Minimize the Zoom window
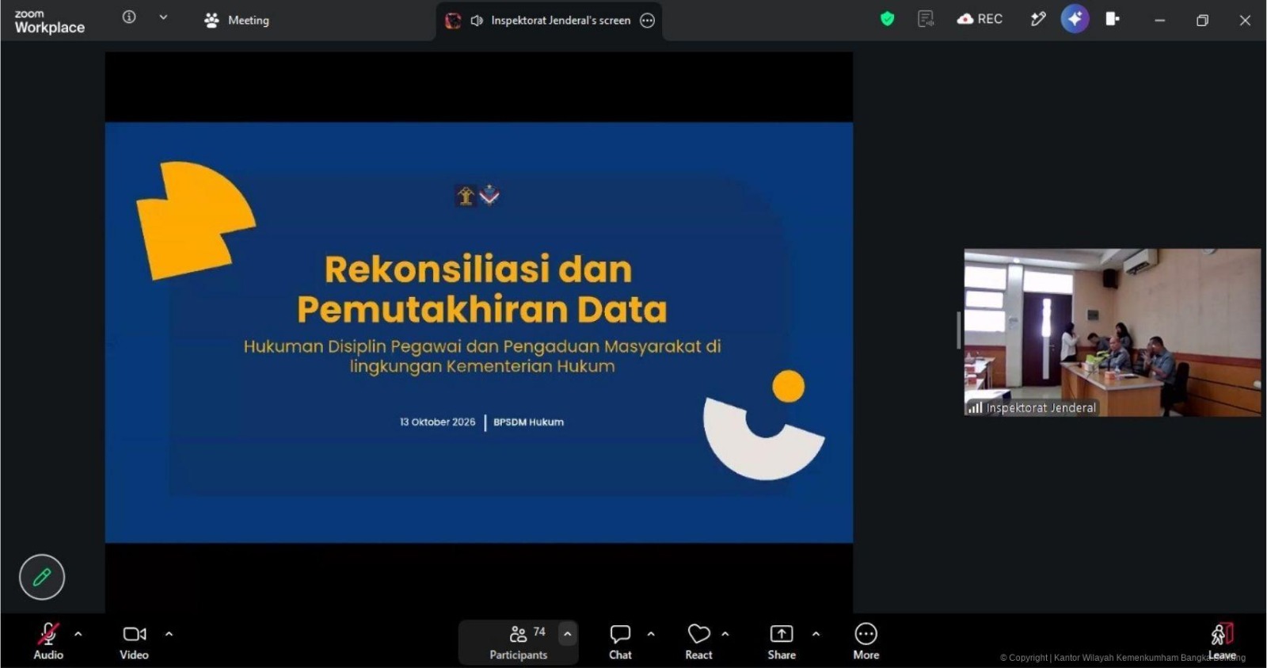 click(x=1159, y=21)
